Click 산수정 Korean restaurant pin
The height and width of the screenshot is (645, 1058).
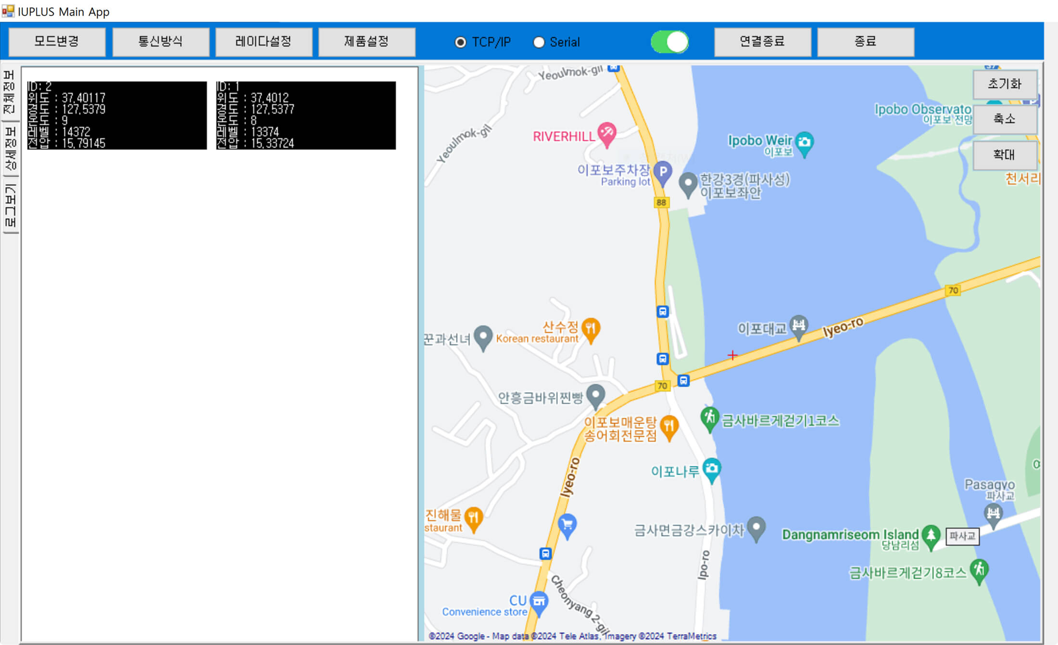pos(591,329)
